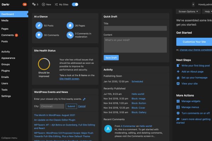Click the View your site screen icon
This screenshot has width=212, height=141.
tap(178, 84)
